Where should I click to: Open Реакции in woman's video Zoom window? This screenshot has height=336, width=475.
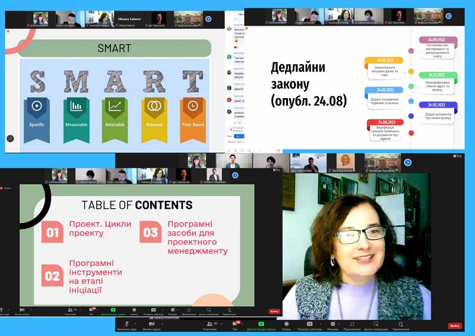coord(332,325)
